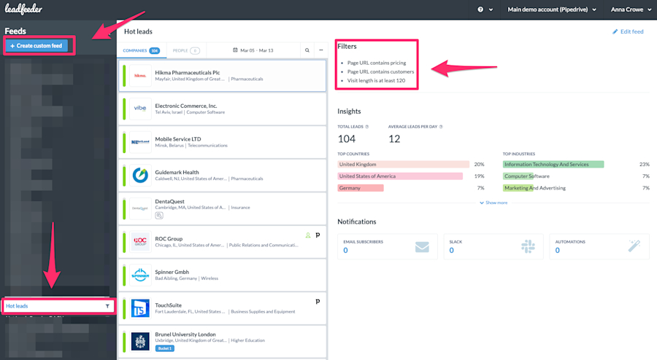Open ROC Group lead
Image resolution: width=657 pixels, height=360 pixels.
point(222,242)
